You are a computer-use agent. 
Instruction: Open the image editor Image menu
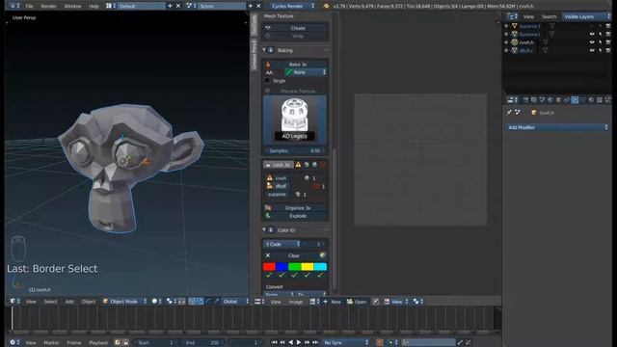coord(296,302)
